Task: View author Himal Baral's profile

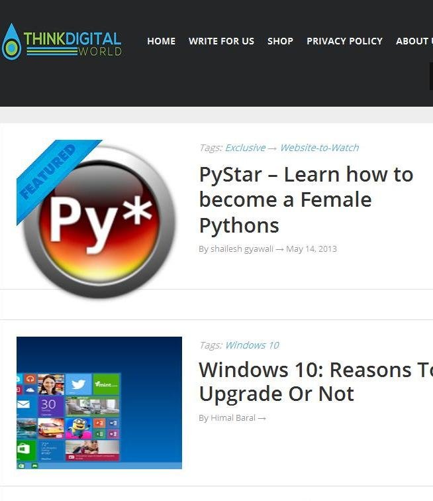Action: [233, 418]
